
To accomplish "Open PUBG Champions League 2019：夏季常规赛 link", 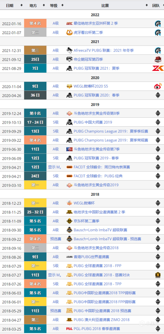I will point(111,140).
